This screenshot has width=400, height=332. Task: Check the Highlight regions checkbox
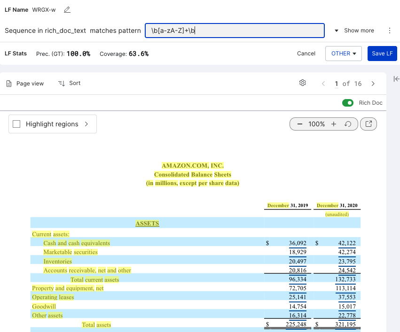pos(16,124)
